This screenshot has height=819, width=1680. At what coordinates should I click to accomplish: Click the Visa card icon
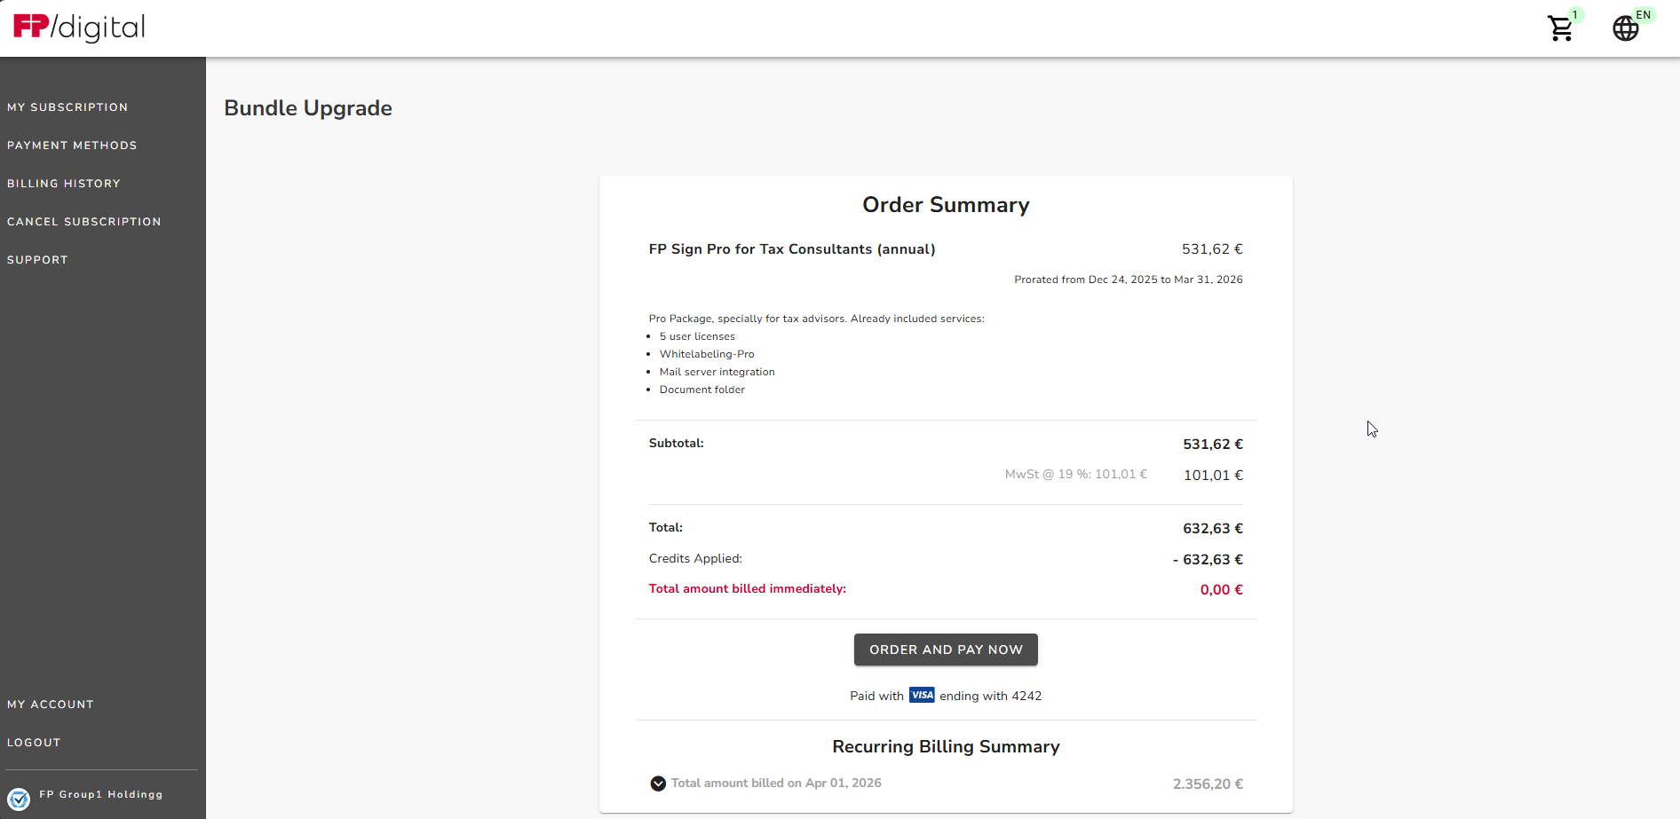922,695
